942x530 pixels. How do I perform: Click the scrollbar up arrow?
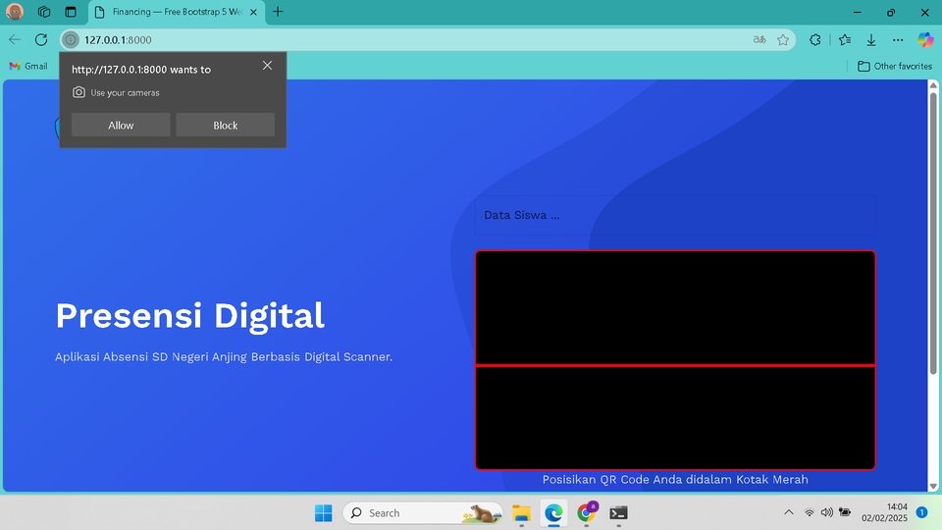[x=933, y=85]
